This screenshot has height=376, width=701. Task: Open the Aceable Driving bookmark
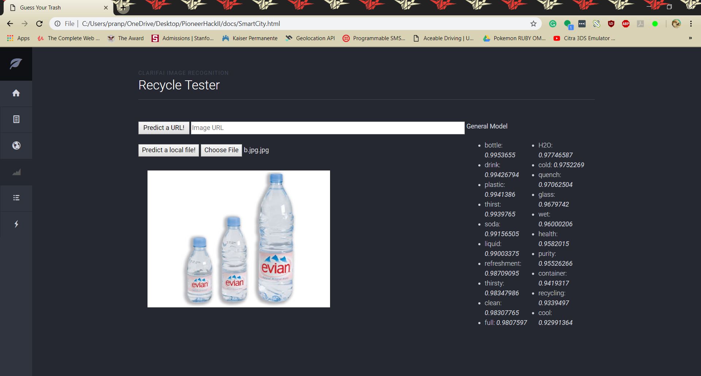tap(443, 38)
